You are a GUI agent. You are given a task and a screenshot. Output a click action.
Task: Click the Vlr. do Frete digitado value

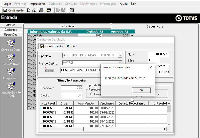click(90, 35)
